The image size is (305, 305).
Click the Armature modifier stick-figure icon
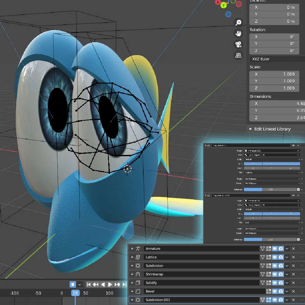tap(138, 249)
